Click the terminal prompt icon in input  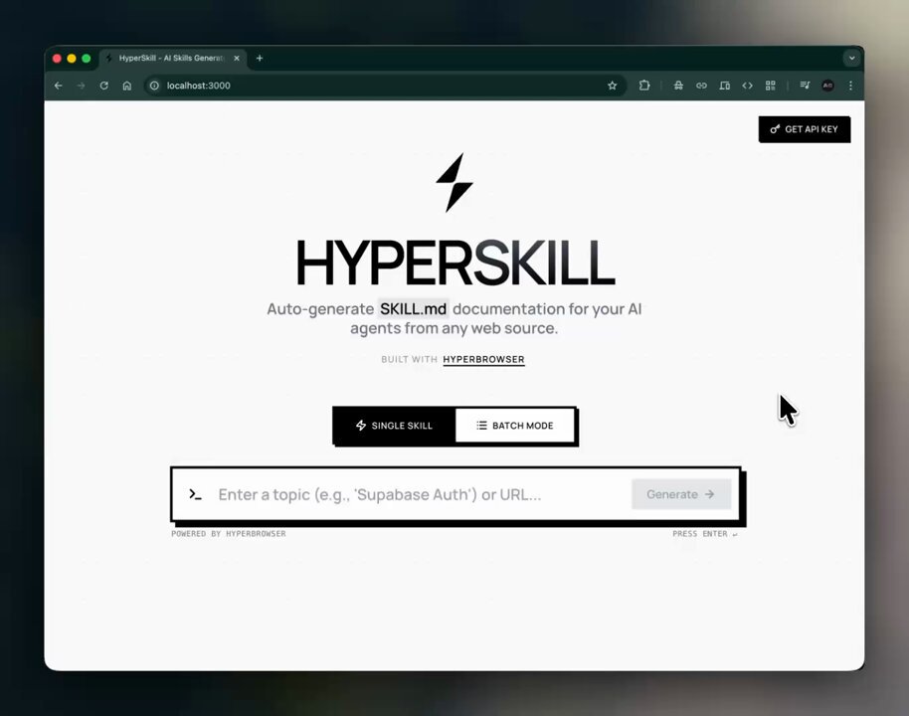point(195,494)
